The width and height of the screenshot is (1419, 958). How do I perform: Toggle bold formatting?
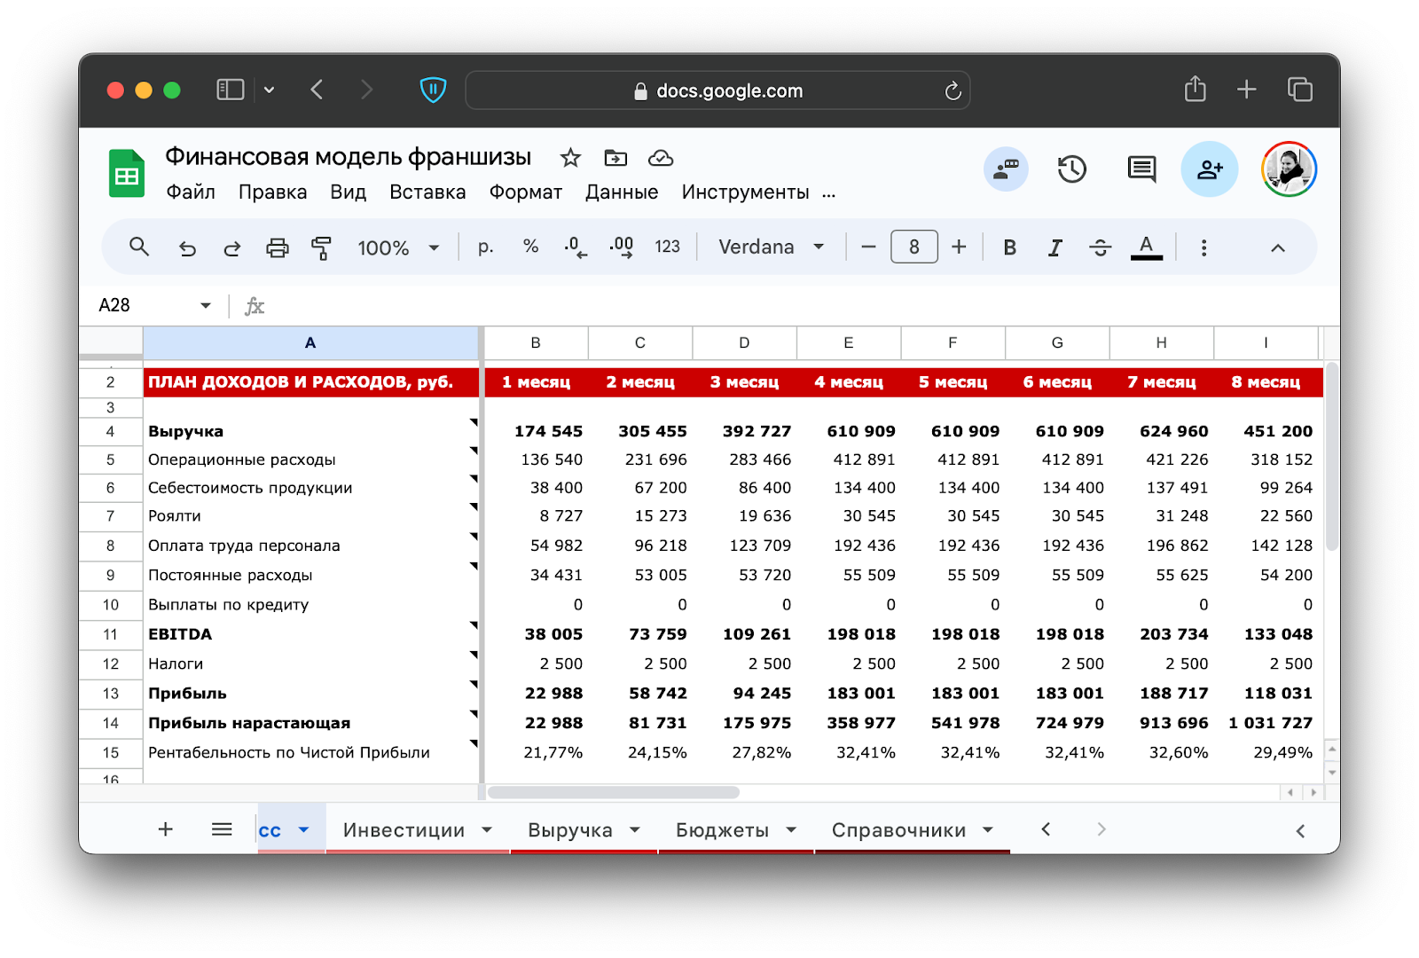(x=1009, y=247)
